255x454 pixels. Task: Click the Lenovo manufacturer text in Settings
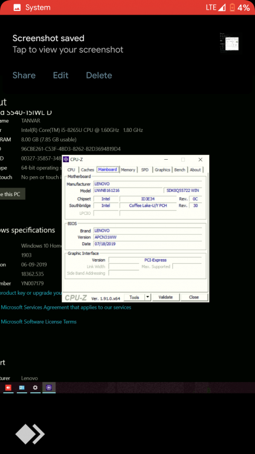click(x=30, y=378)
